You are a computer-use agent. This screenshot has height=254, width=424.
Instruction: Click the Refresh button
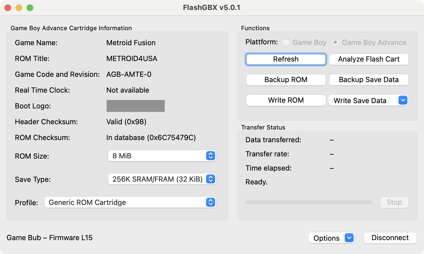point(286,59)
